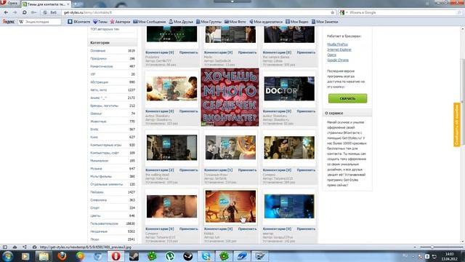
Task: Open the Темы bookmark
Action: tap(100, 22)
